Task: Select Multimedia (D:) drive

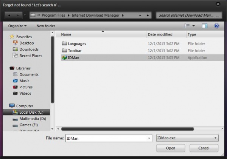Action: pos(33,119)
